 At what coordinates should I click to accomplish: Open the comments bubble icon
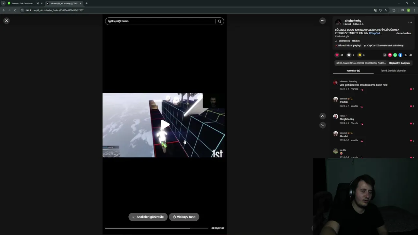(x=349, y=55)
